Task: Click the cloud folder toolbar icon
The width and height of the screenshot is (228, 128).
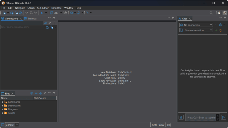Action: (x=16, y=13)
